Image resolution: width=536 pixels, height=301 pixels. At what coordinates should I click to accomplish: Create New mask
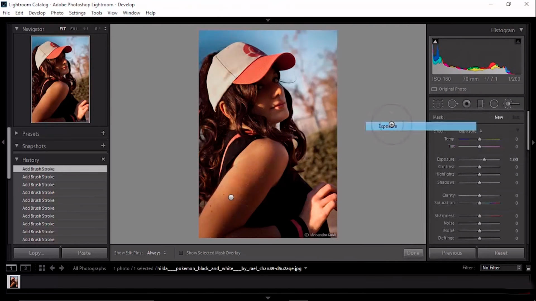tap(499, 117)
